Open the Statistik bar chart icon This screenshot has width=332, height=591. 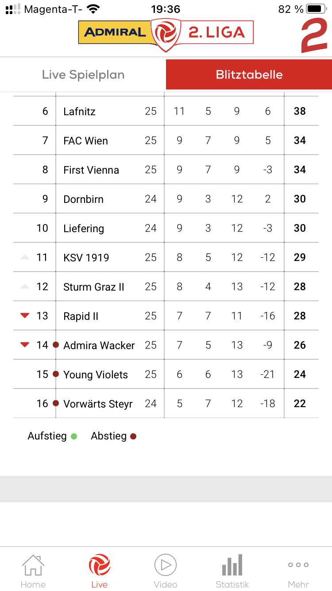(232, 565)
